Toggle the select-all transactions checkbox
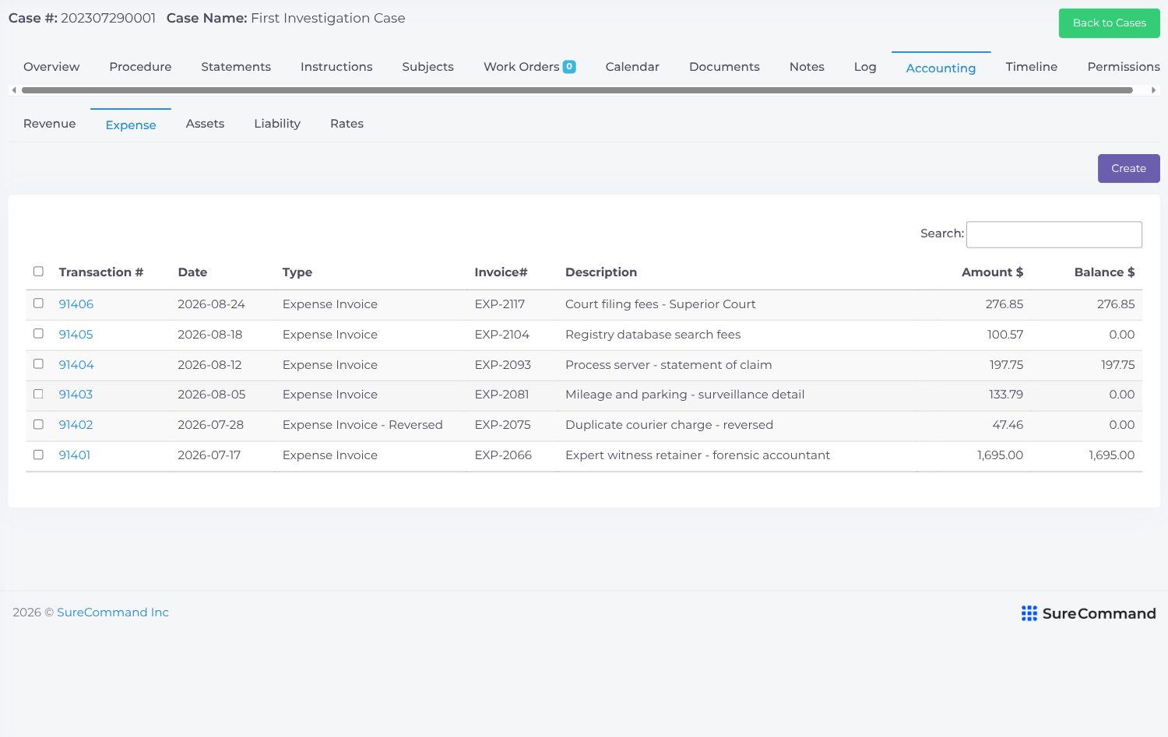Viewport: 1168px width, 737px height. [38, 272]
